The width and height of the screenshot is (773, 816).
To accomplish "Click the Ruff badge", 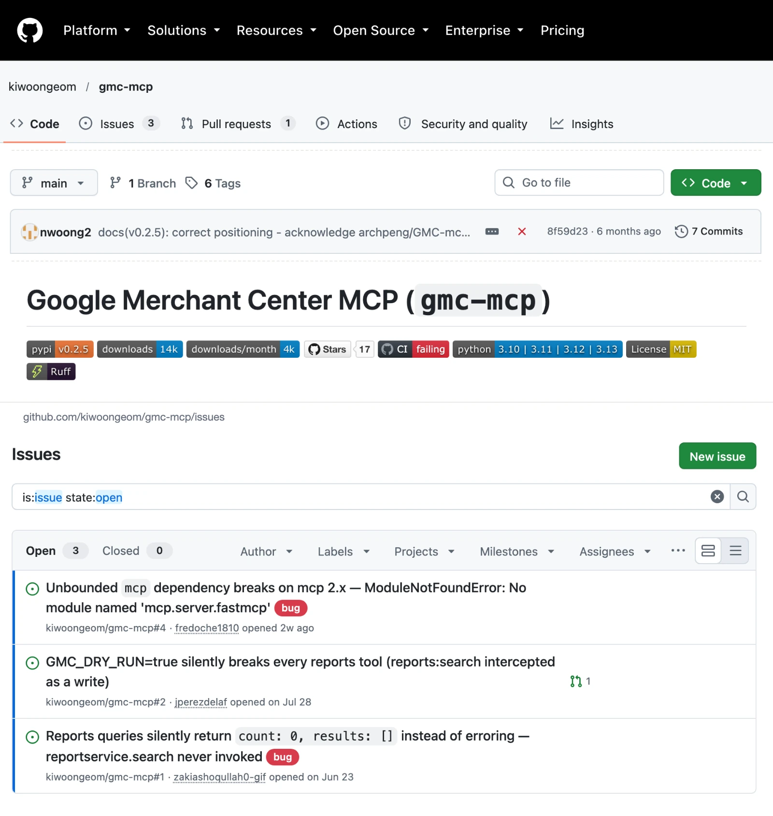I will point(51,372).
